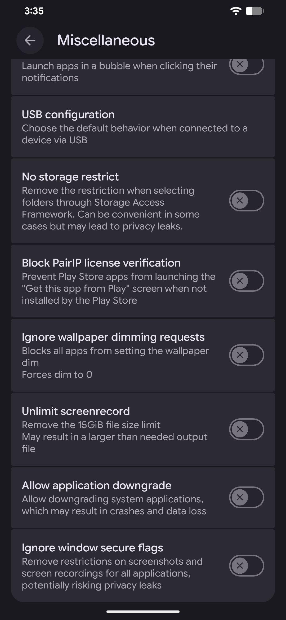Toggle Allow application downgrade switch
Viewport: 286px width, 620px height.
click(x=246, y=497)
